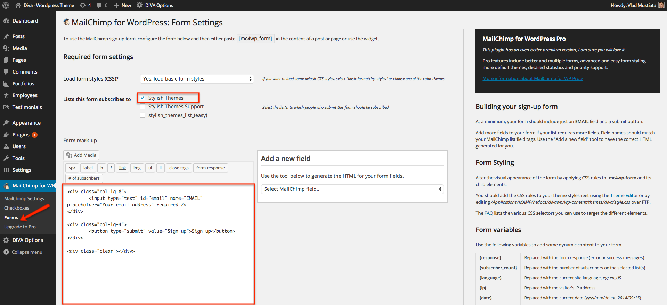The width and height of the screenshot is (667, 305).
Task: Click the updates icon showing 4
Action: point(83,5)
